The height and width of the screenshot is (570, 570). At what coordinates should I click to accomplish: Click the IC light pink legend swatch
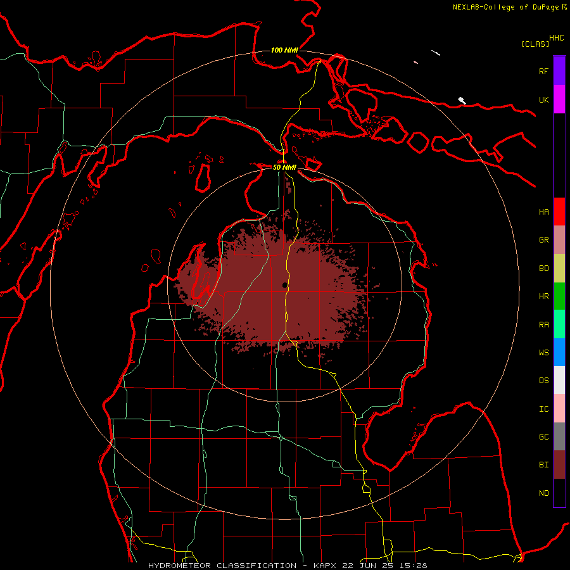click(x=559, y=408)
